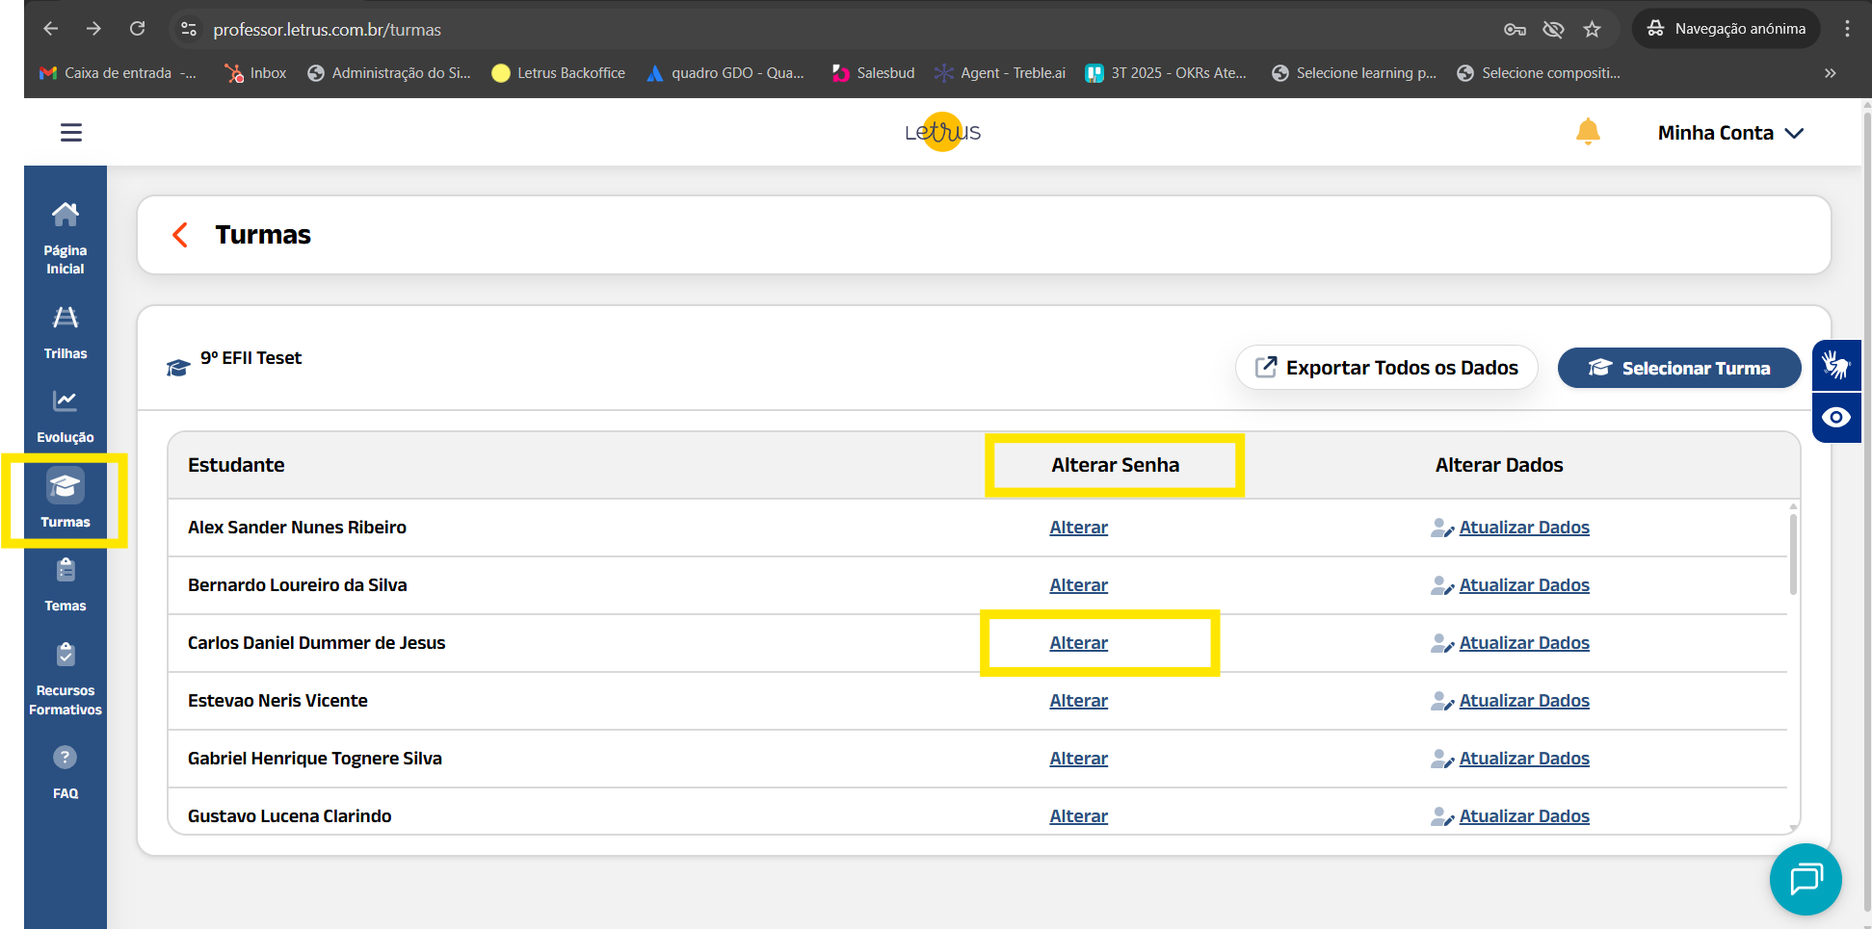Click Alterar for Carlos Daniel Dummer
This screenshot has height=929, width=1872.
1078,643
